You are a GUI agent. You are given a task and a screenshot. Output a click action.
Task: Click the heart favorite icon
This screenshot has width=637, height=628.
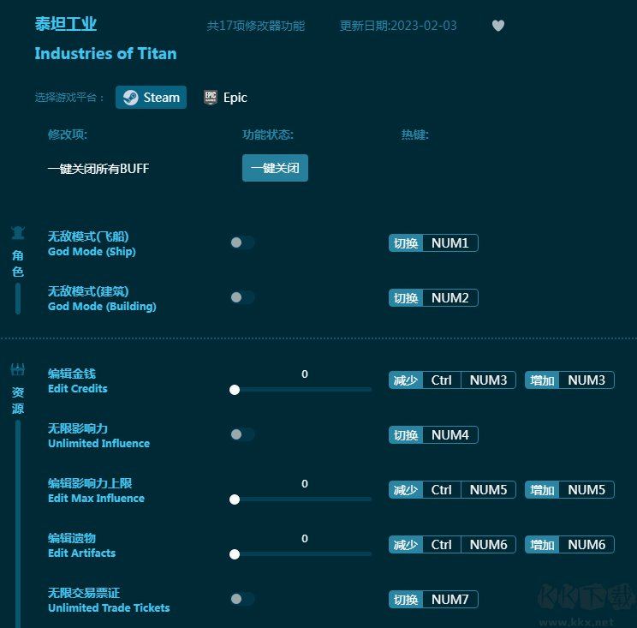pos(498,26)
